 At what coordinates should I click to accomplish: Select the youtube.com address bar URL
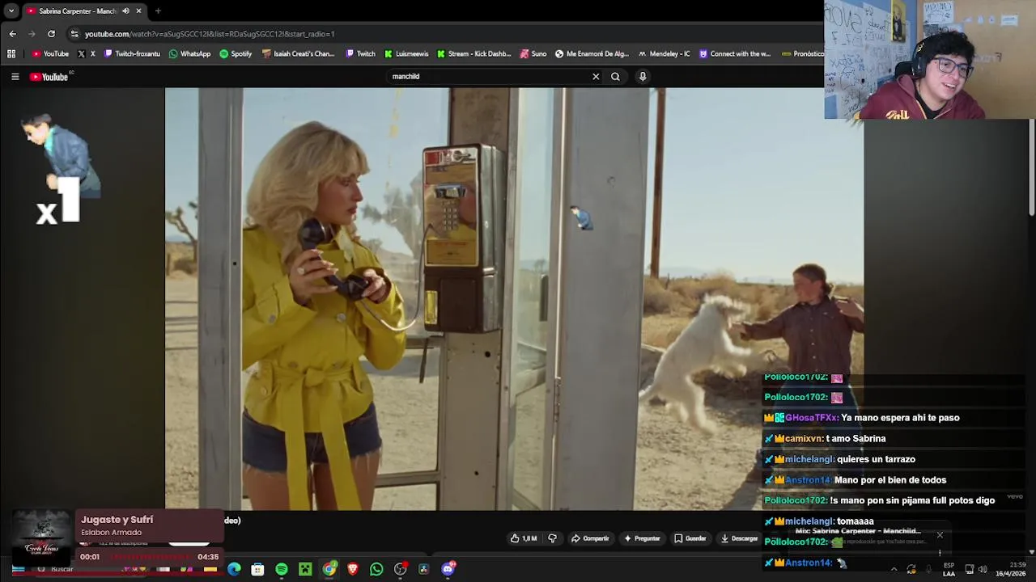[x=210, y=34]
